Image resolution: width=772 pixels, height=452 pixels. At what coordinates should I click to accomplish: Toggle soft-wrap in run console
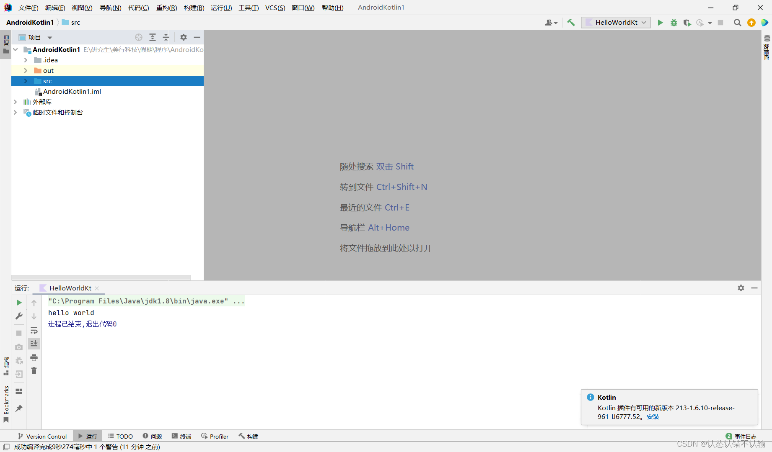(x=34, y=330)
